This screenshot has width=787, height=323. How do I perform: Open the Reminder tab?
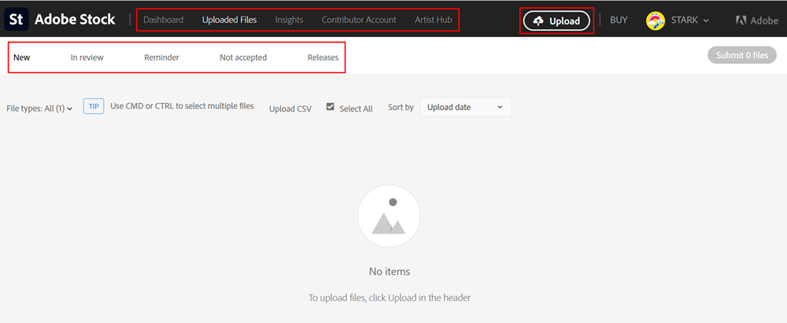point(161,57)
